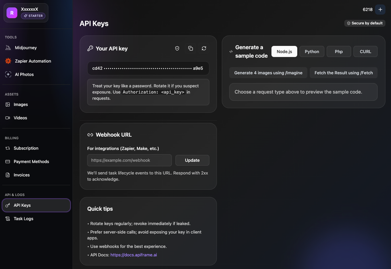Click the Payment Methods card icon

pyautogui.click(x=8, y=162)
